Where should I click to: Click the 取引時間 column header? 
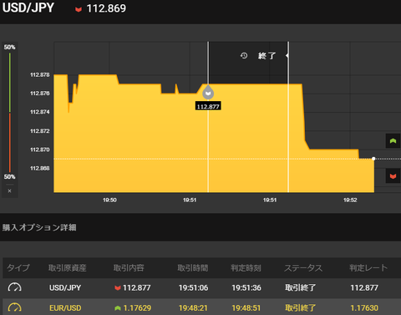coord(193,268)
